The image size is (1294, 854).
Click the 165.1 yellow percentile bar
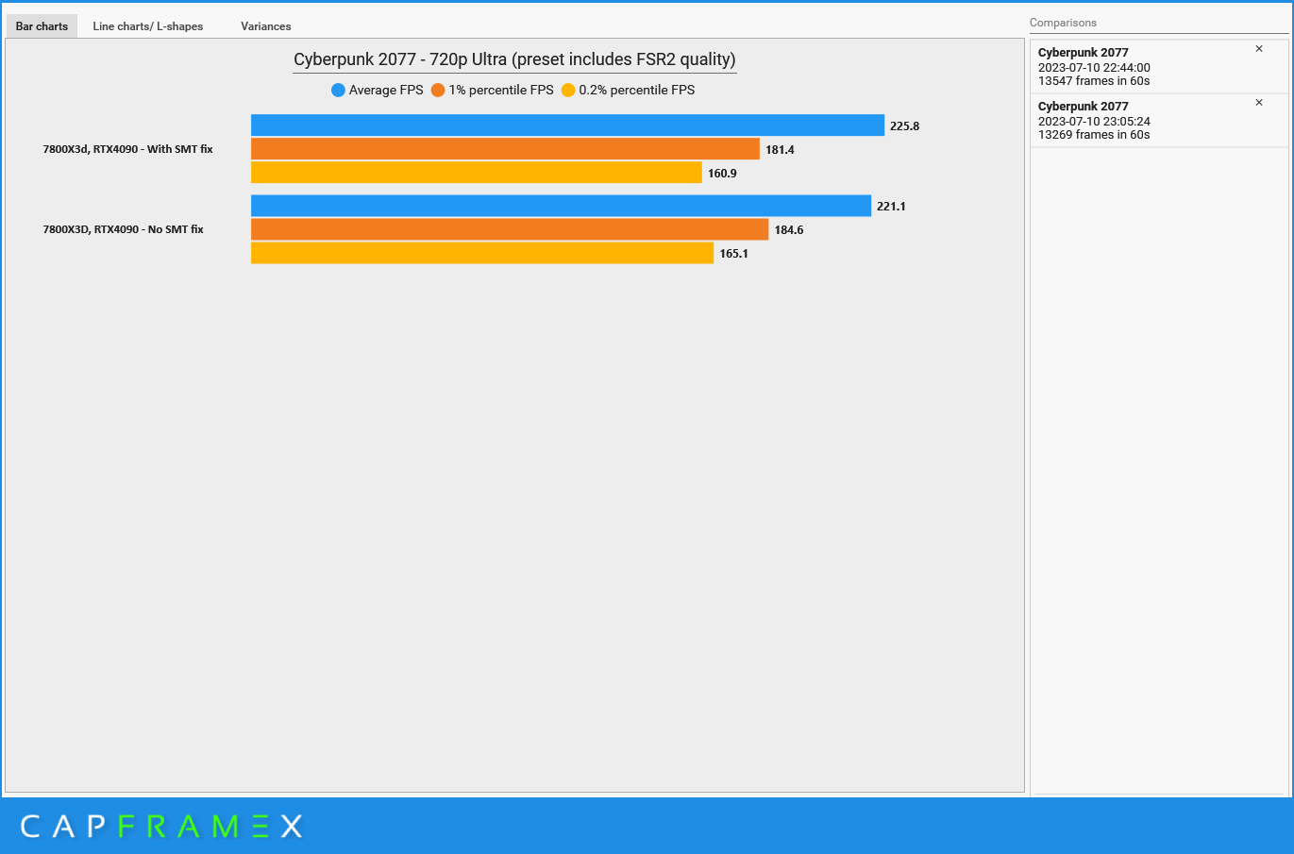(x=482, y=253)
